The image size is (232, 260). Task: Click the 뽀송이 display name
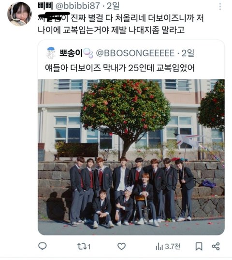point(71,53)
